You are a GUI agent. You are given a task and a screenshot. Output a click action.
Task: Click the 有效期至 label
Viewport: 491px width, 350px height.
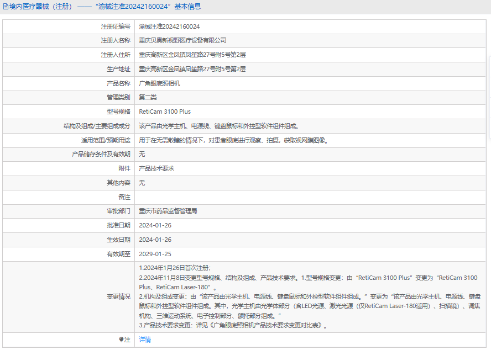coord(118,254)
